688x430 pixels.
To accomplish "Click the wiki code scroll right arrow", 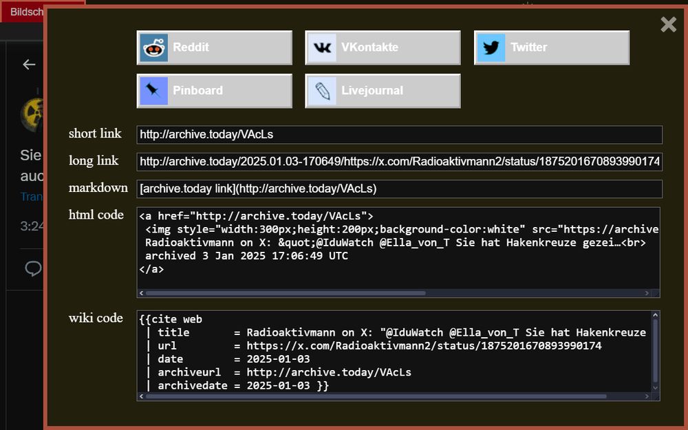I will click(x=647, y=396).
